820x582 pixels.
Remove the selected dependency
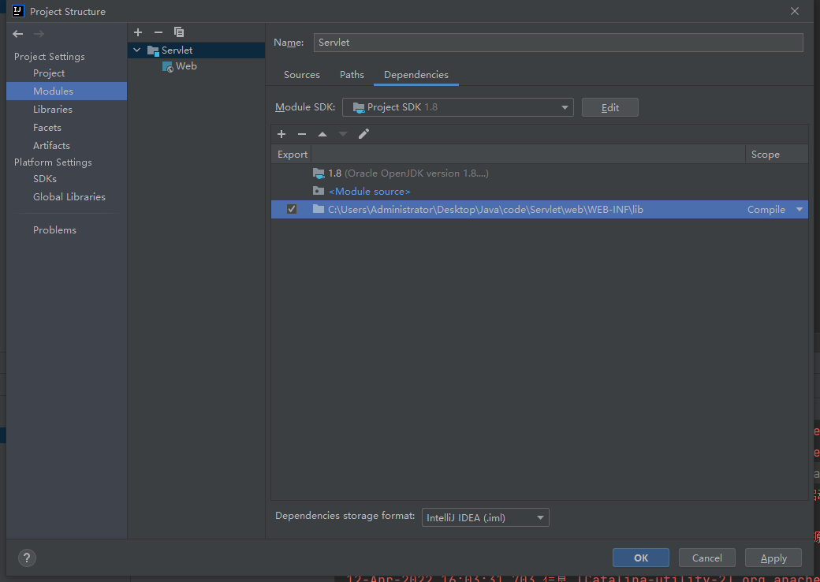(x=302, y=134)
